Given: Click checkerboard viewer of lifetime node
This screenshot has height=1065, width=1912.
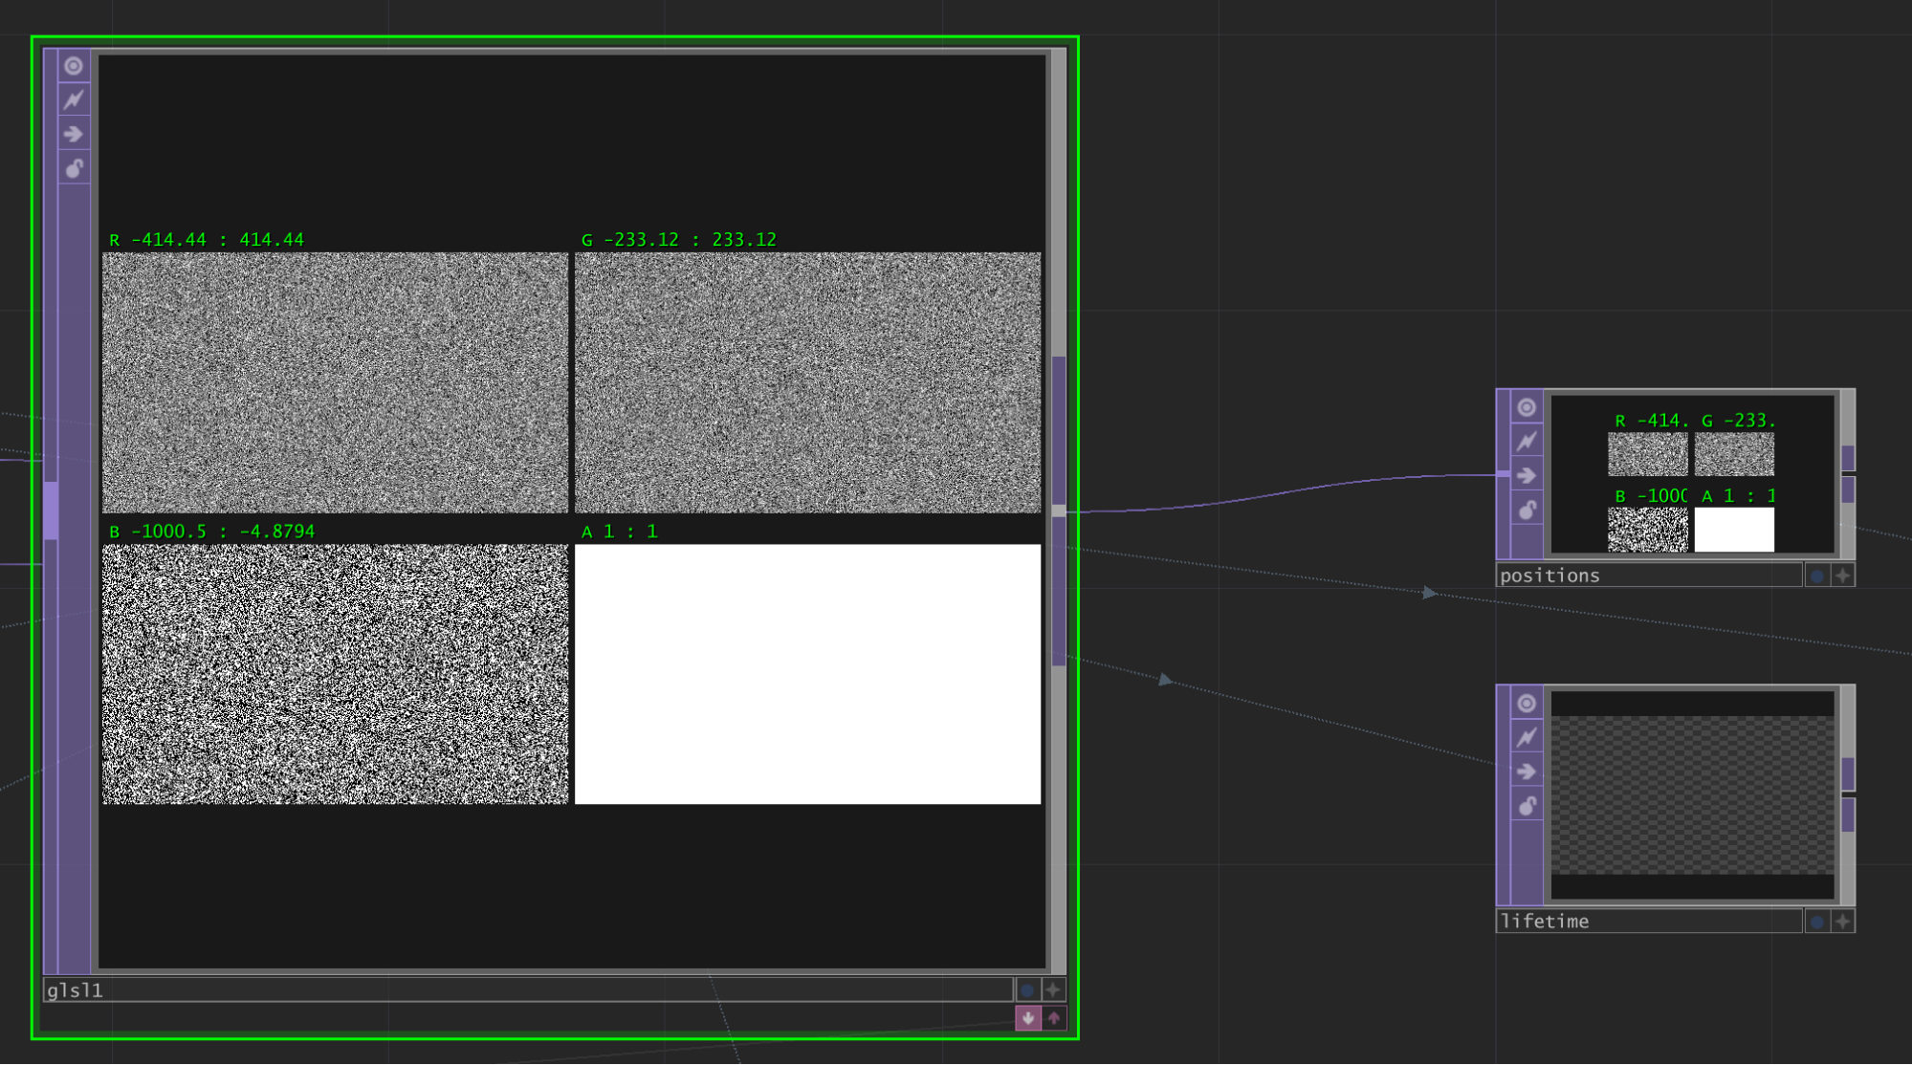Looking at the screenshot, I should tap(1692, 795).
